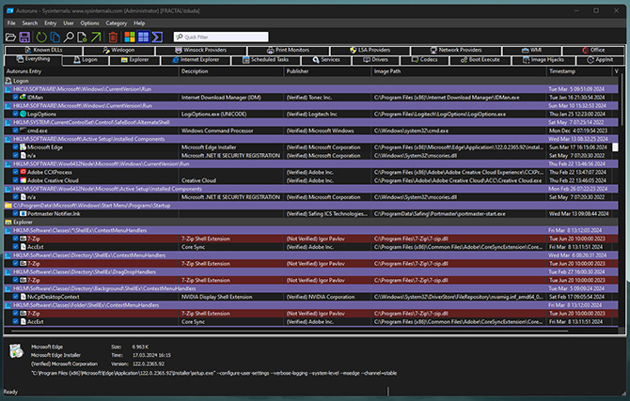630x401 pixels.
Task: Select the Winsock Providers tab
Action: pos(201,50)
